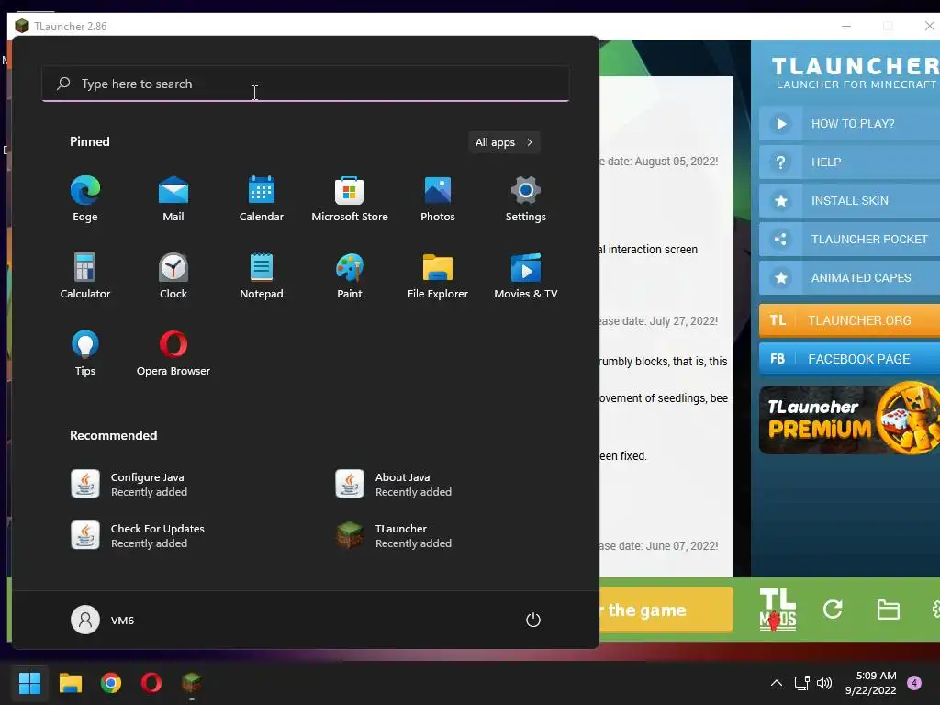
Task: Launch pinned Opera Browser in Start menu
Action: 173,353
